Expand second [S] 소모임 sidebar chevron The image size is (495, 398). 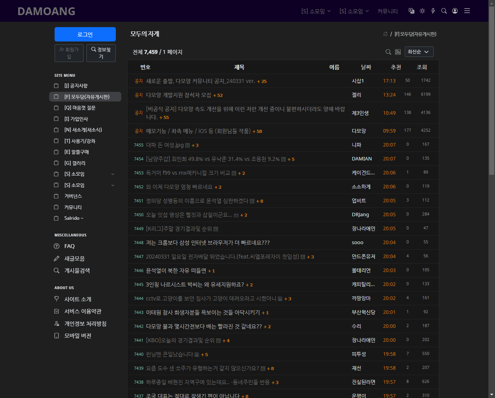point(113,185)
